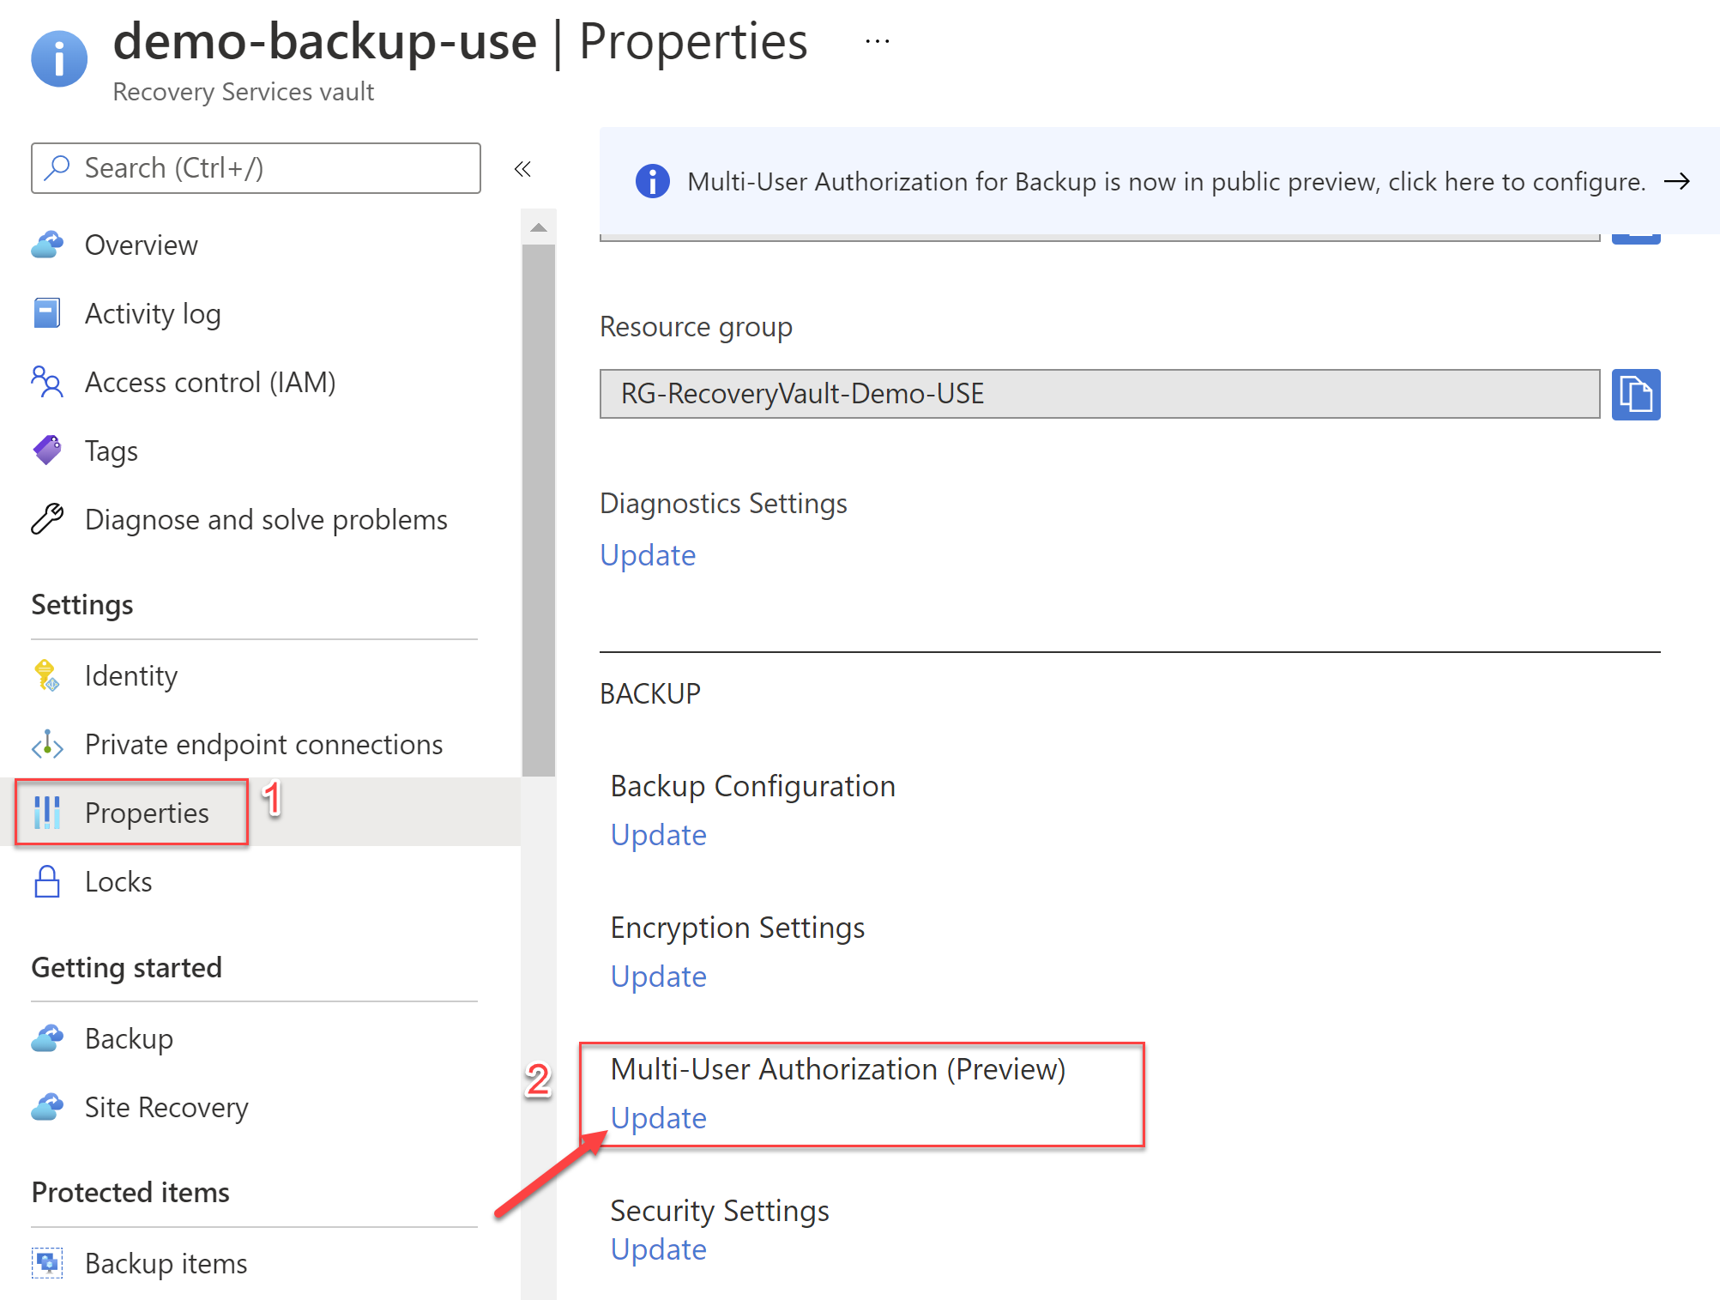Click the Protected items section heading

[x=130, y=1193]
